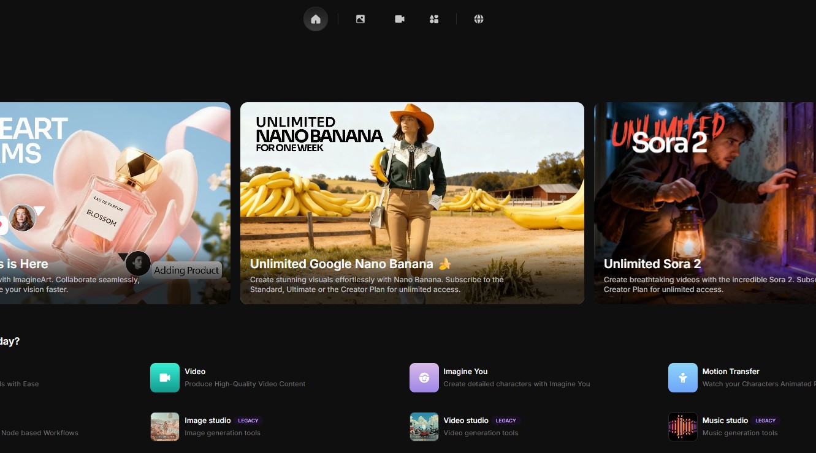The image size is (816, 453).
Task: Click the globe community nav icon
Action: pyautogui.click(x=479, y=19)
